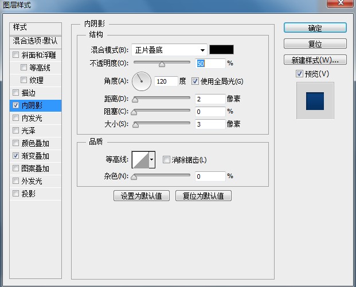Select the 渐变叠加 style row
356x287 pixels.
point(36,156)
